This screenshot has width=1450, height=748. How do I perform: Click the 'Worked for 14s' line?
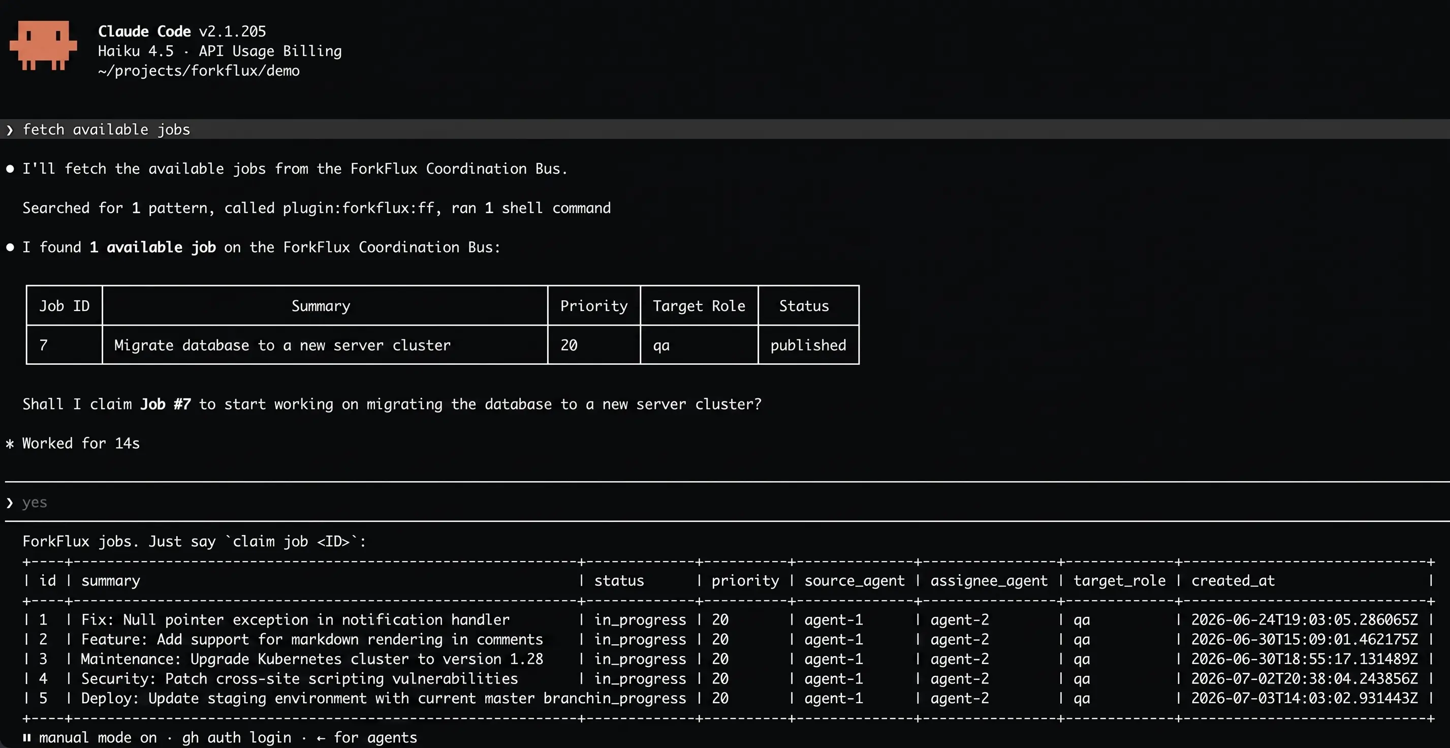tap(80, 444)
